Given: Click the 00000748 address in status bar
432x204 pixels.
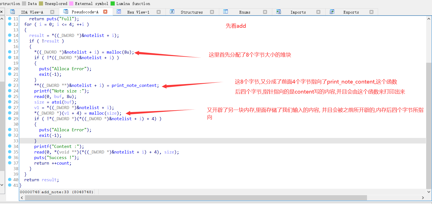Looking at the screenshot, I should click(x=30, y=192).
